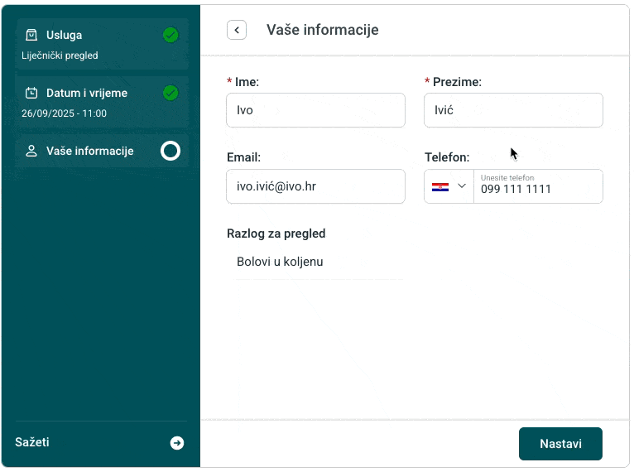Click the Croatian flag in phone field

click(440, 187)
